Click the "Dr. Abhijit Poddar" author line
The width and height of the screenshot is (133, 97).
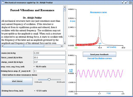coord(32,18)
